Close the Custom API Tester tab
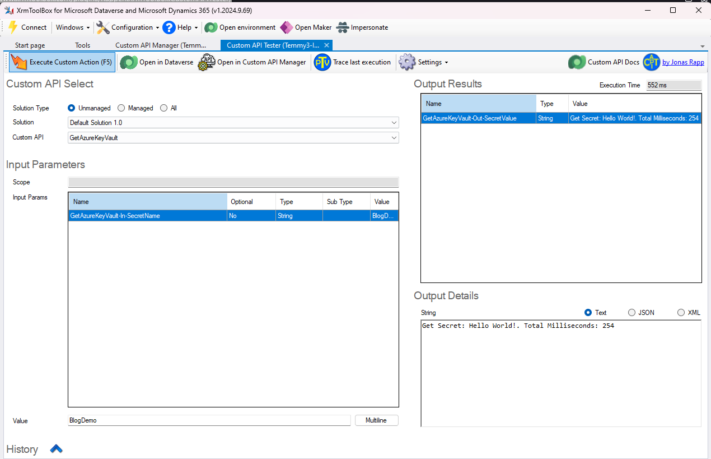Screen dimensions: 711x459 click(327, 45)
